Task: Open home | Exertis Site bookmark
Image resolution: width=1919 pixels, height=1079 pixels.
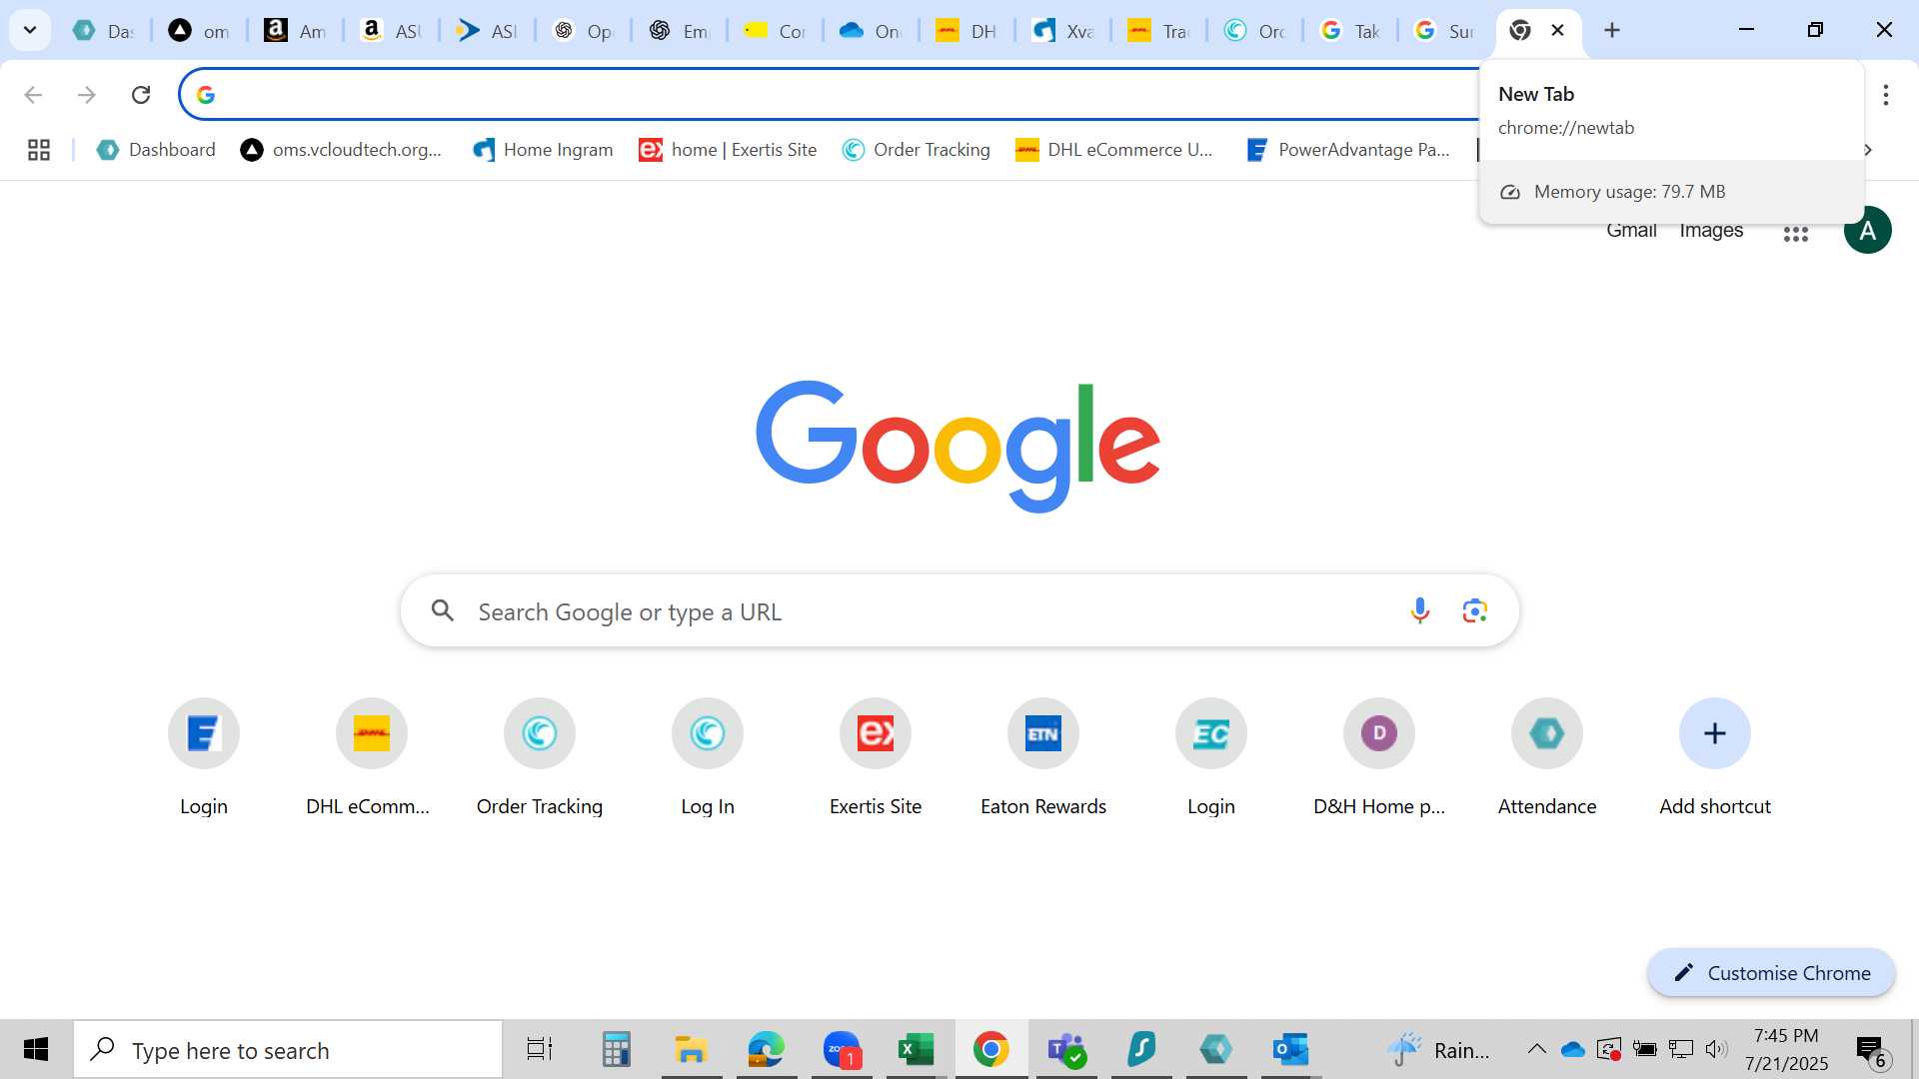Action: click(728, 150)
